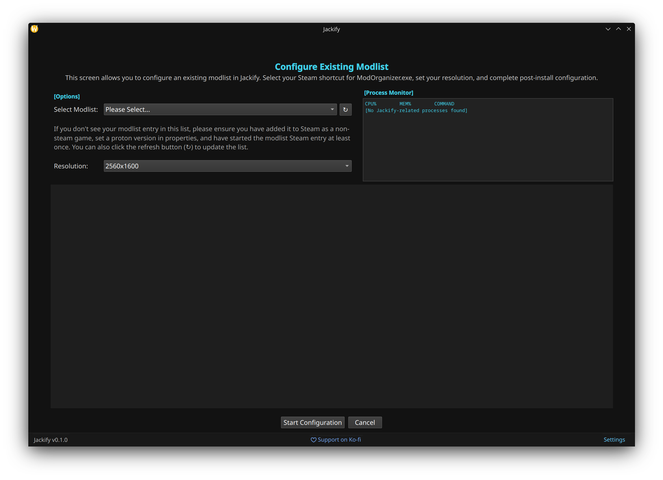Screen dimensions: 663x480
Task: Click the heart icon beside Ko-fi
Action: point(313,440)
